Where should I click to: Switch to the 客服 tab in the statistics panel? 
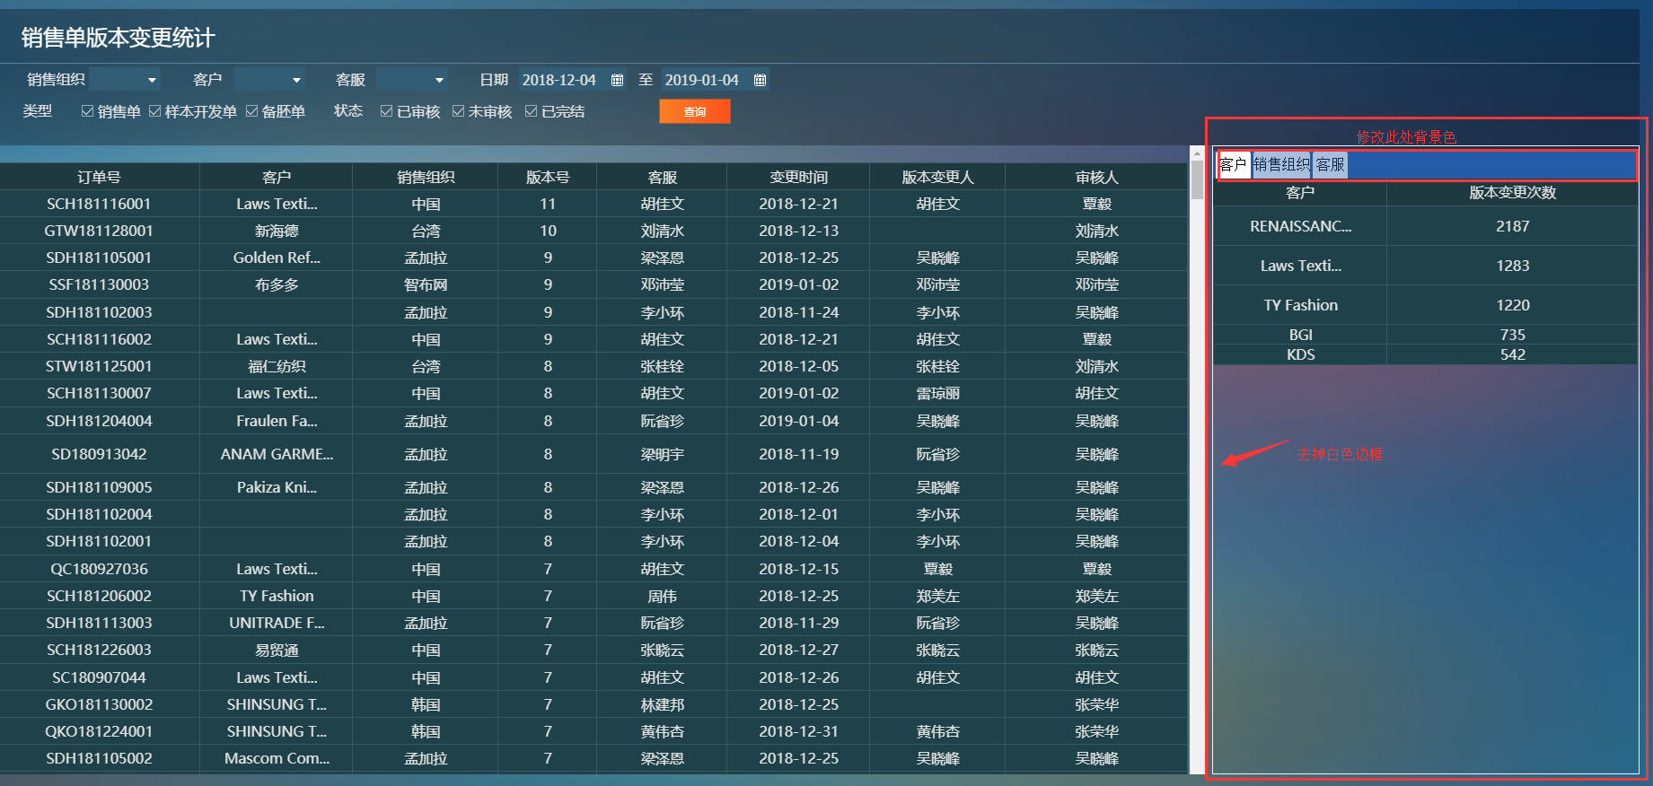point(1330,164)
